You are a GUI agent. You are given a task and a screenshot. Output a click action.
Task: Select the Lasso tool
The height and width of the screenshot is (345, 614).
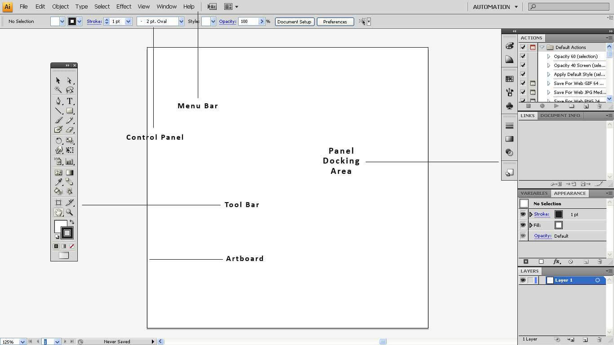click(x=70, y=90)
